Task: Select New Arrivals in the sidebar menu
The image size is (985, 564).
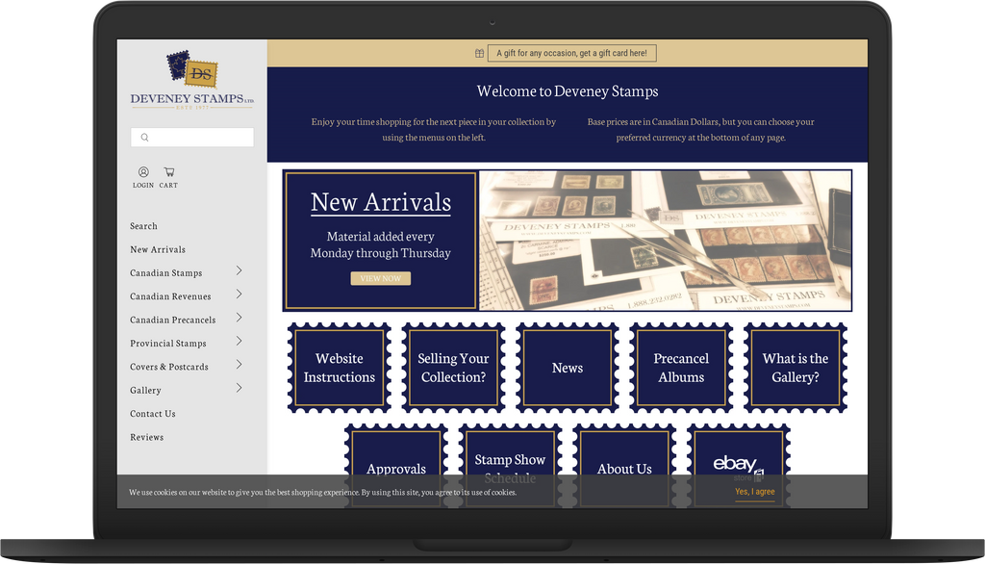Action: pyautogui.click(x=158, y=250)
